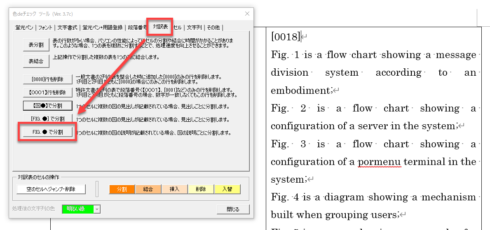Open the フォント tab

coord(45,28)
